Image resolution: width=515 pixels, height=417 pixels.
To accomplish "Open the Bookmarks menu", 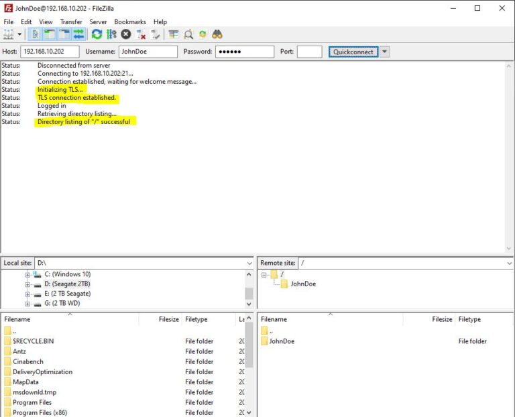I will pos(130,21).
